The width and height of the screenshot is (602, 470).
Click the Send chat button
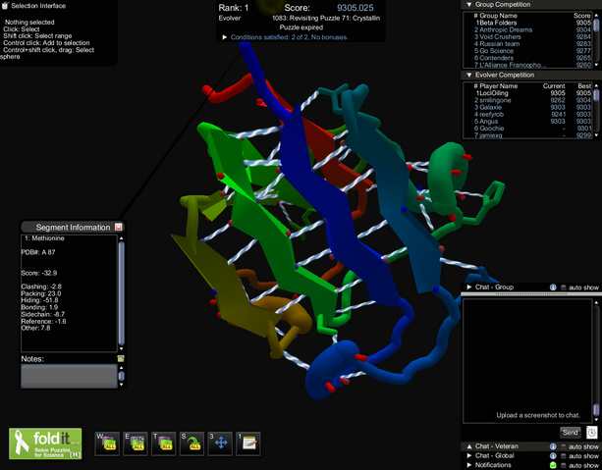(x=571, y=433)
